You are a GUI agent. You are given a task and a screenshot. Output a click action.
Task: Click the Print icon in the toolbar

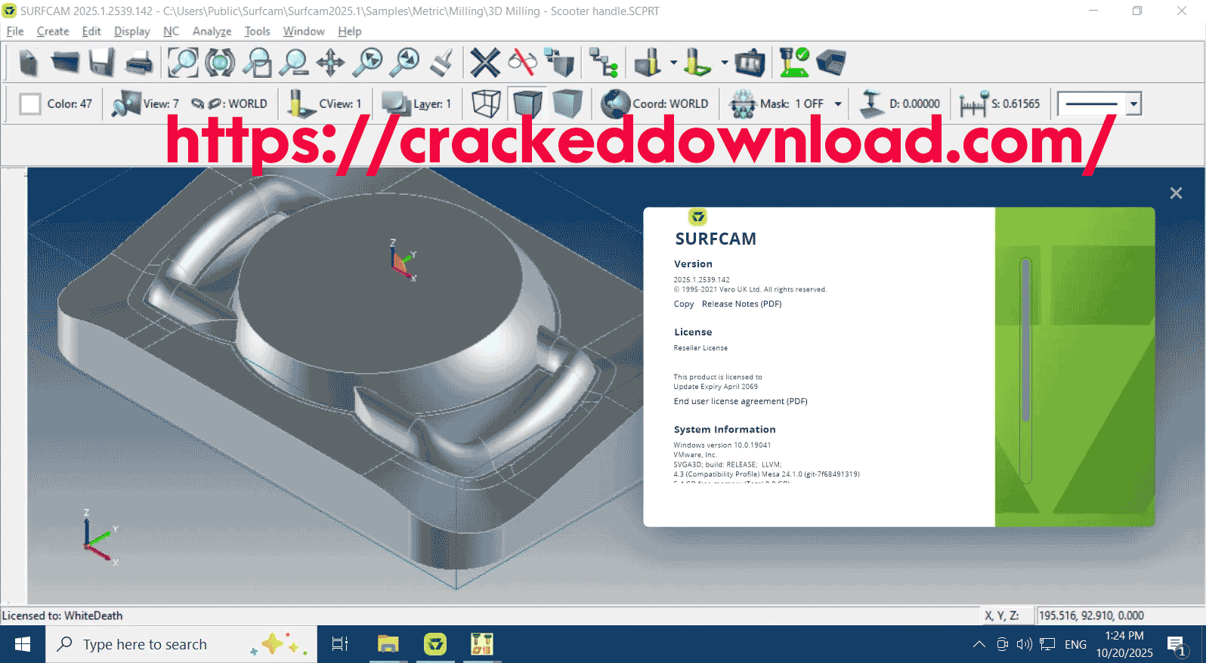[139, 63]
